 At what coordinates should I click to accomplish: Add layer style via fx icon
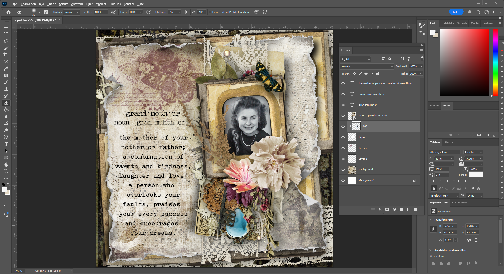[x=380, y=209]
